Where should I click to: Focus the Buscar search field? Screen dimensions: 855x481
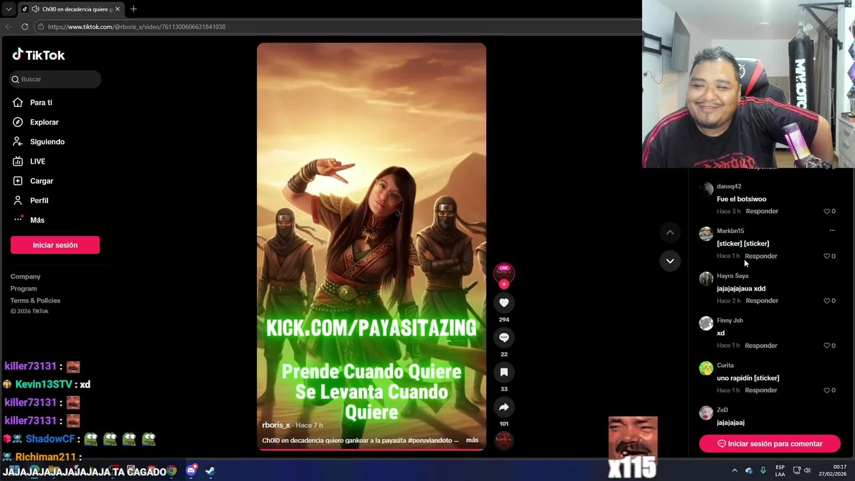click(55, 79)
